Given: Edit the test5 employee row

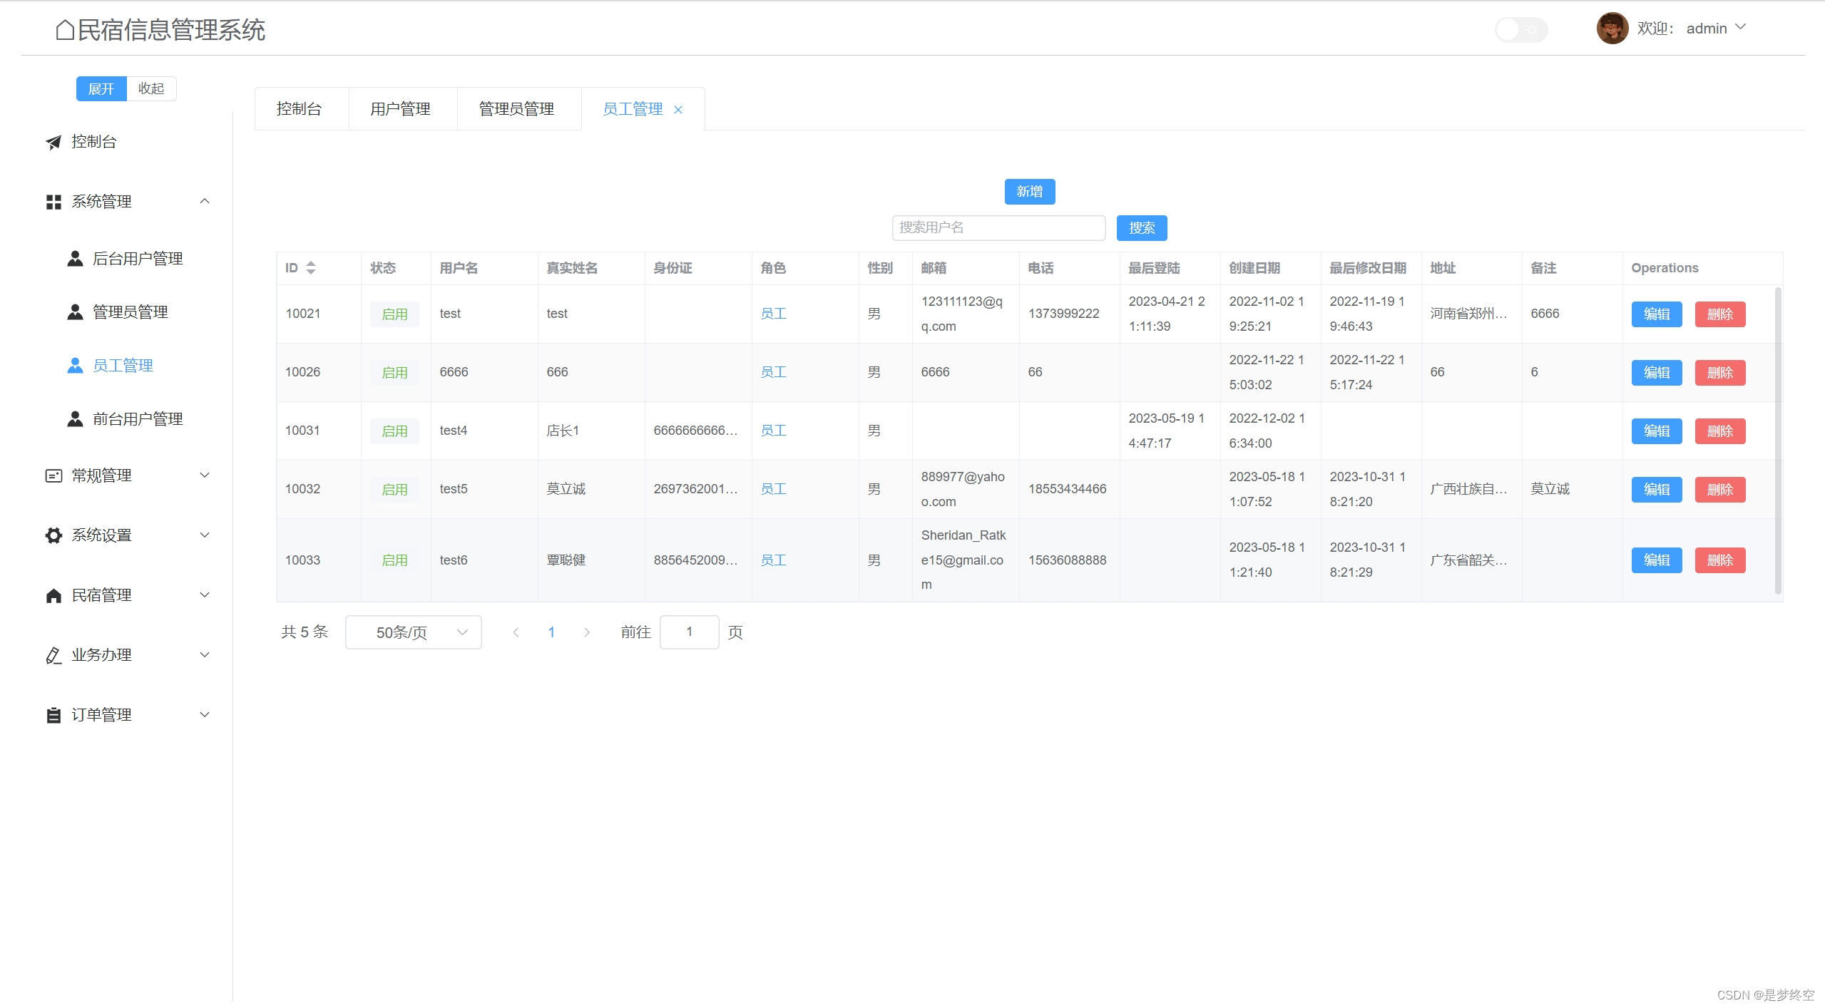Looking at the screenshot, I should 1657,490.
